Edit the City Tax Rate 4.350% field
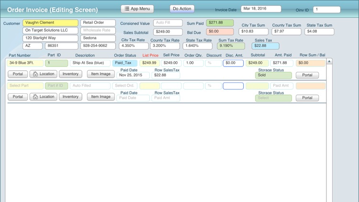 click(134, 46)
